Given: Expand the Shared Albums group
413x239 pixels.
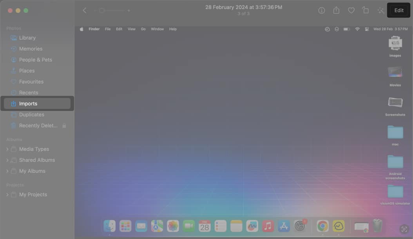Looking at the screenshot, I should tap(7, 160).
